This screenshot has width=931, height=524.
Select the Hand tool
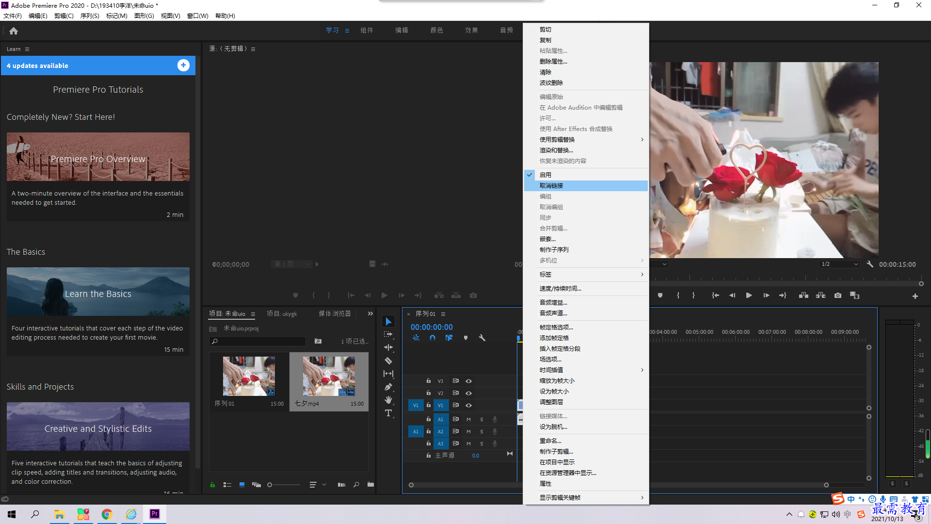pyautogui.click(x=388, y=400)
